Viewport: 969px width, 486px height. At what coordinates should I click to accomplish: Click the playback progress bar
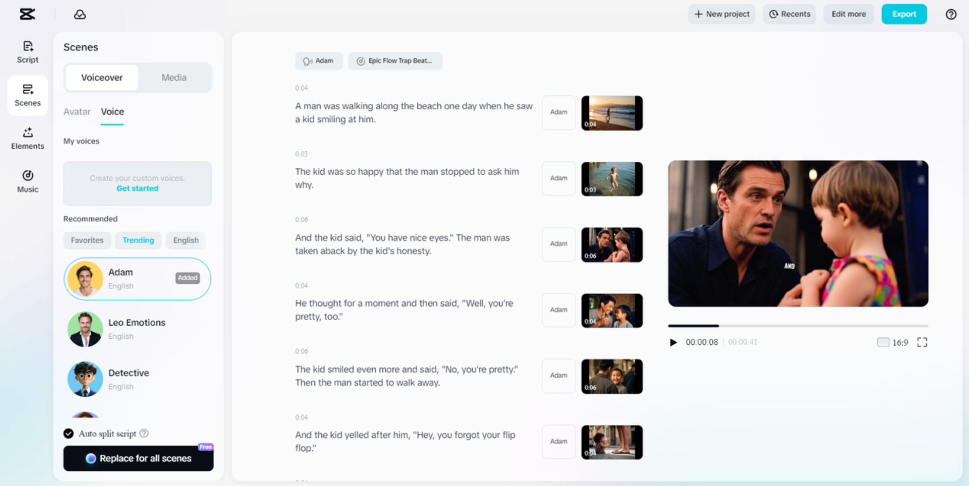click(x=798, y=326)
